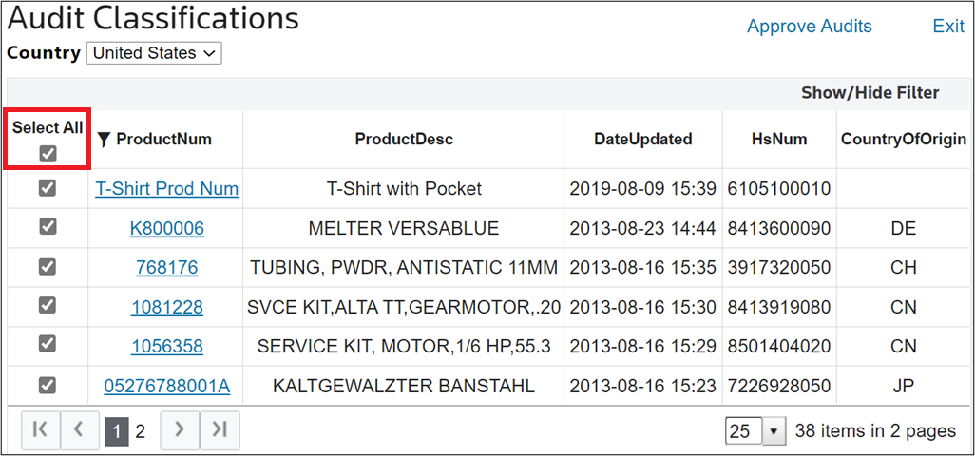Open the T-Shirt Prod Num link
Viewport: 975px width, 456px height.
[166, 189]
